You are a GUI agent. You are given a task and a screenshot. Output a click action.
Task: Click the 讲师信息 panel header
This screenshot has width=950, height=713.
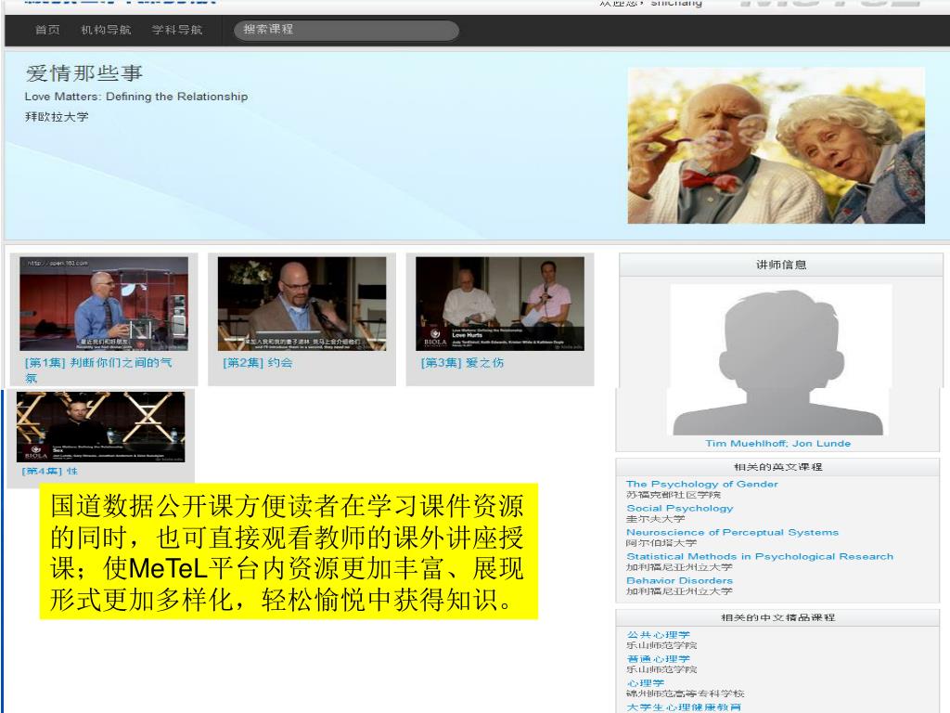[781, 265]
